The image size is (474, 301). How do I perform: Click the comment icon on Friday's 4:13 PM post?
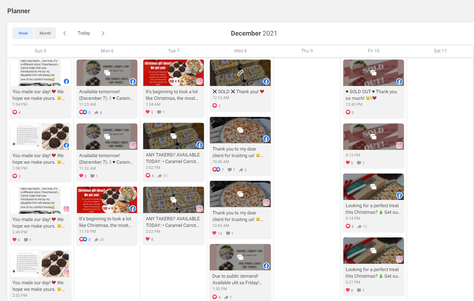coord(359,163)
